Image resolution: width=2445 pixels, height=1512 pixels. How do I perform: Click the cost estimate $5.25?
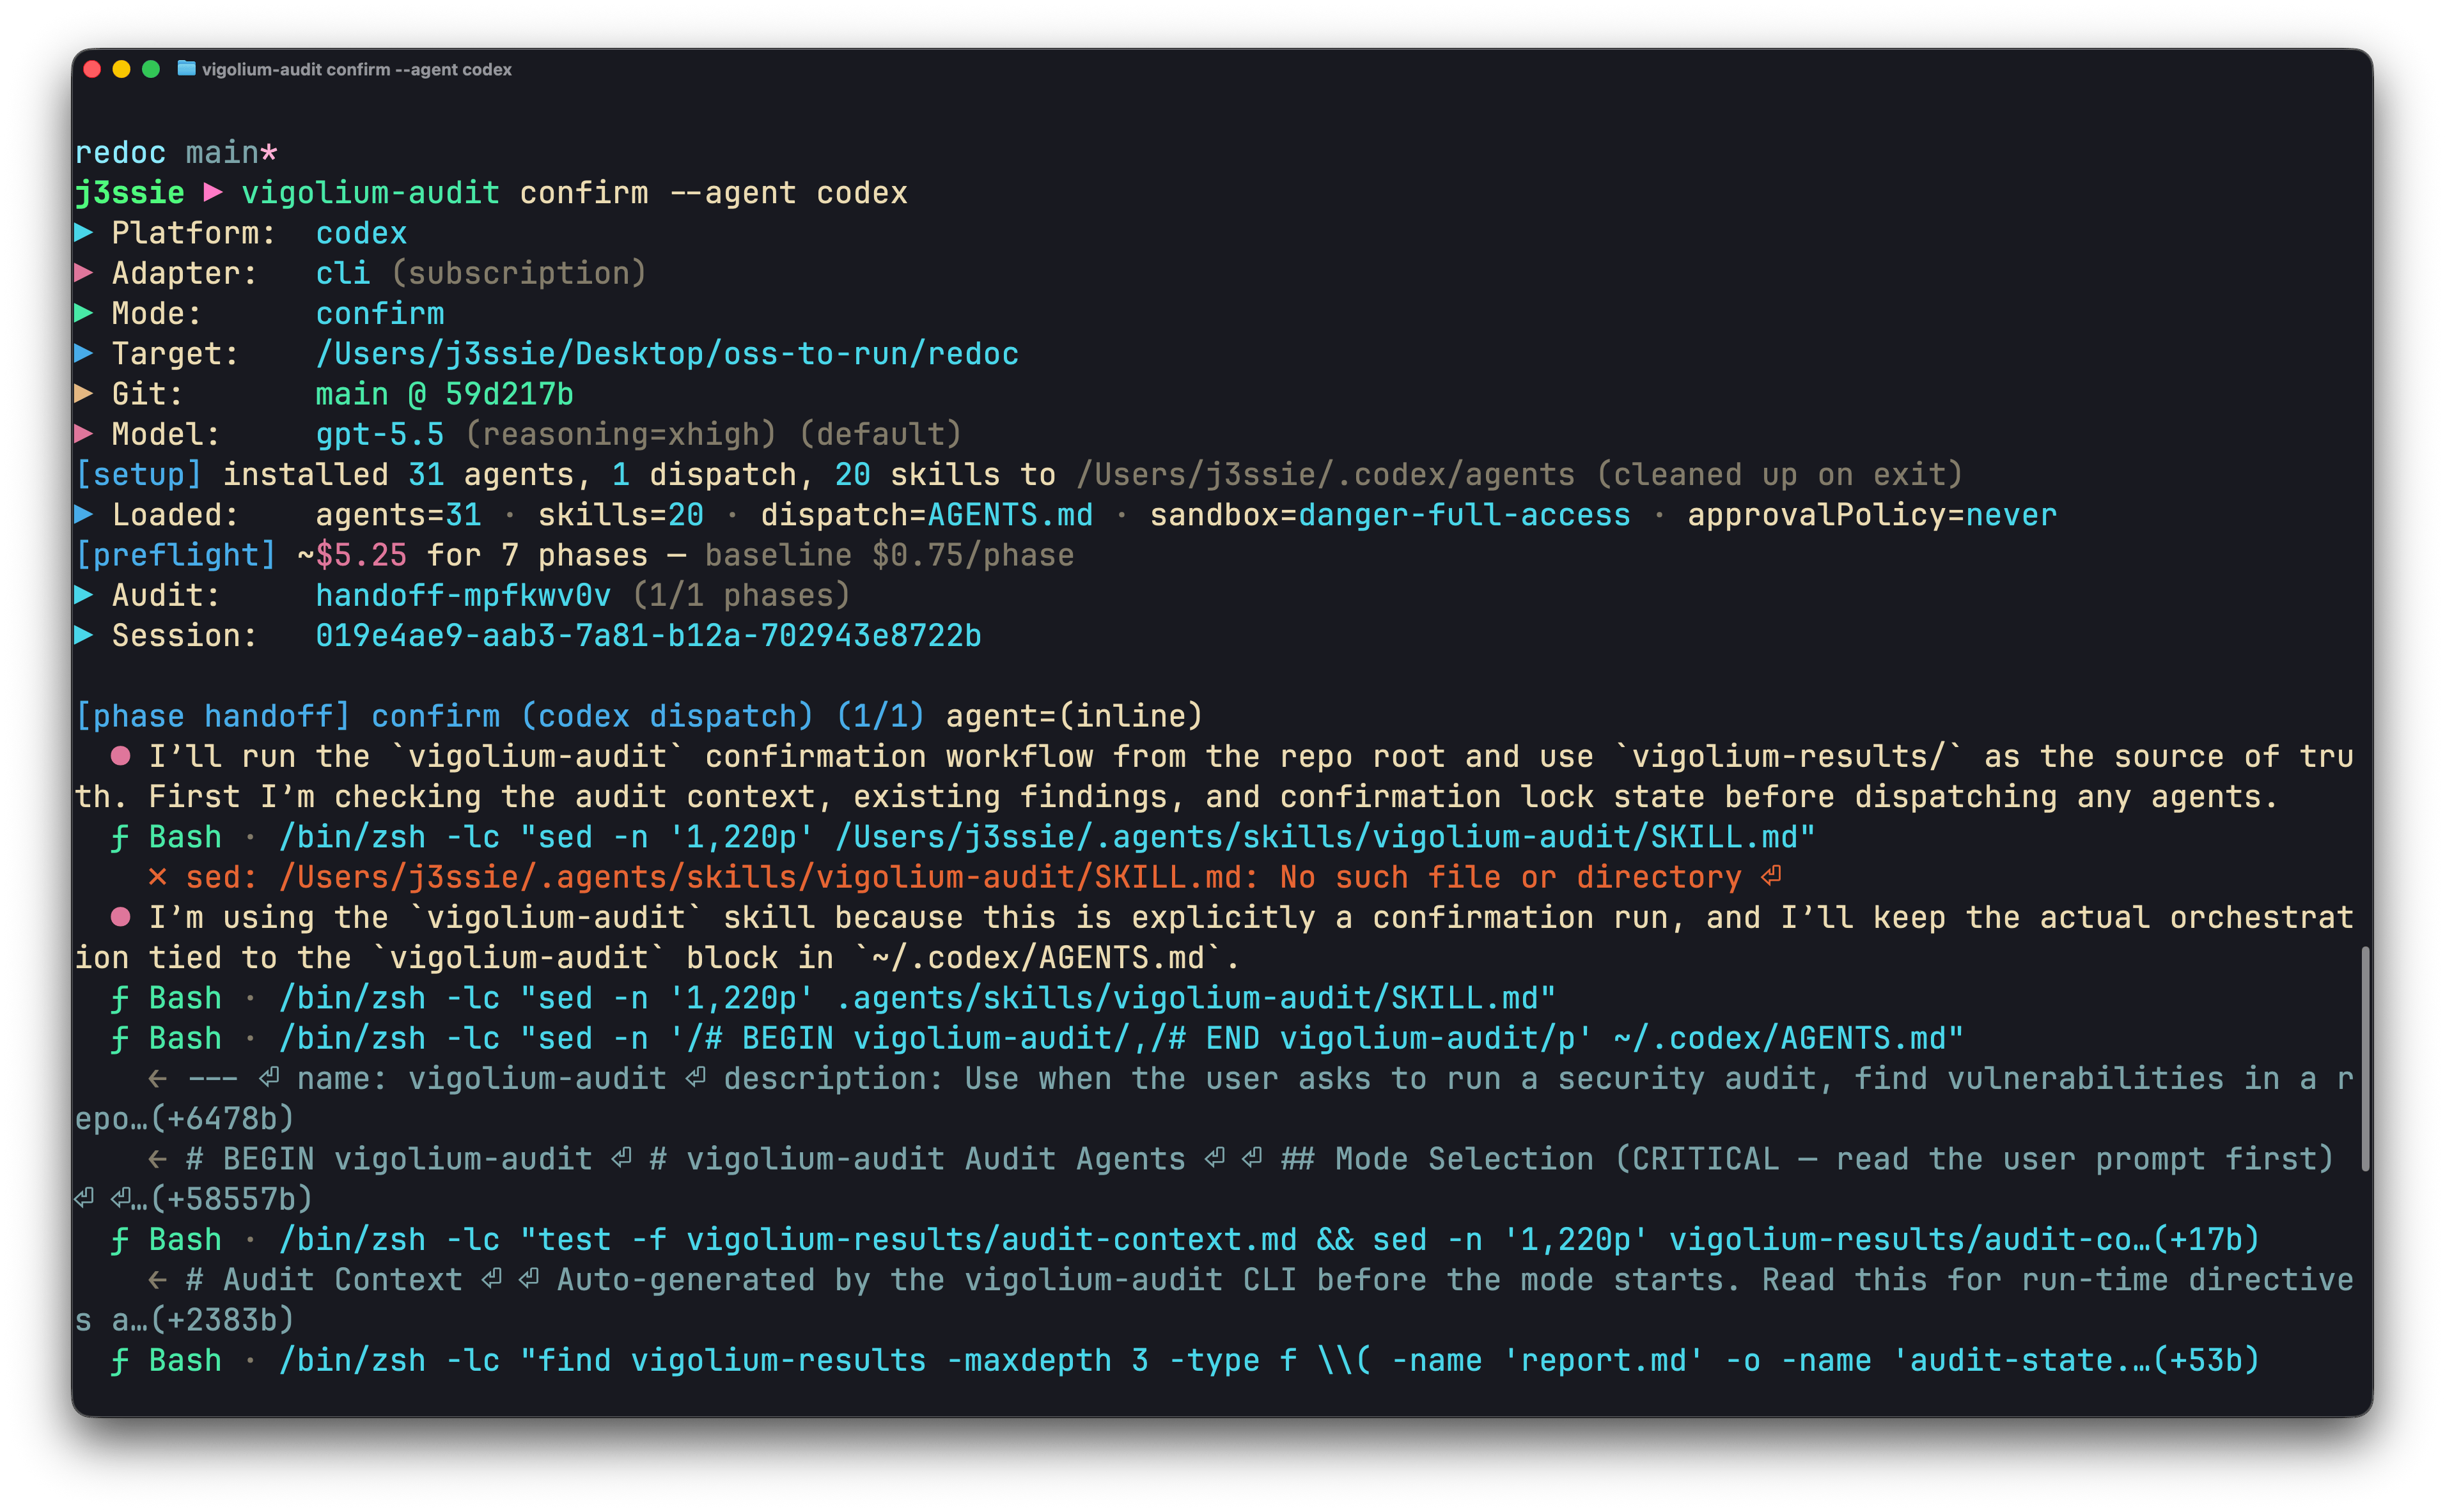(x=361, y=555)
